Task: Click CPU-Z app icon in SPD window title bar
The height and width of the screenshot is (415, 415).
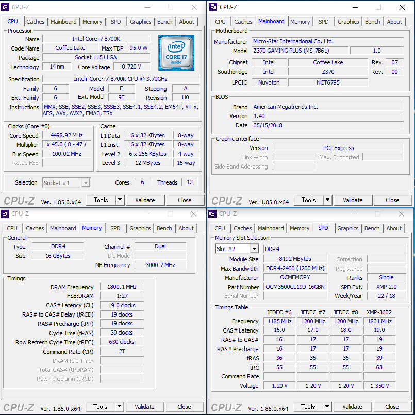Action: click(212, 214)
